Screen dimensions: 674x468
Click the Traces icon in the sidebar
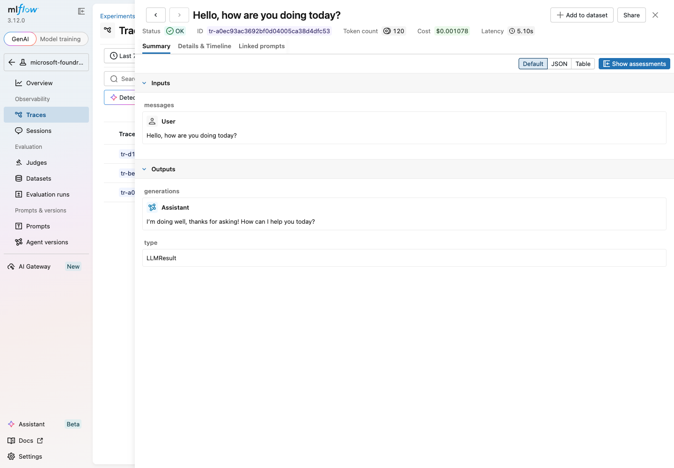click(x=19, y=115)
